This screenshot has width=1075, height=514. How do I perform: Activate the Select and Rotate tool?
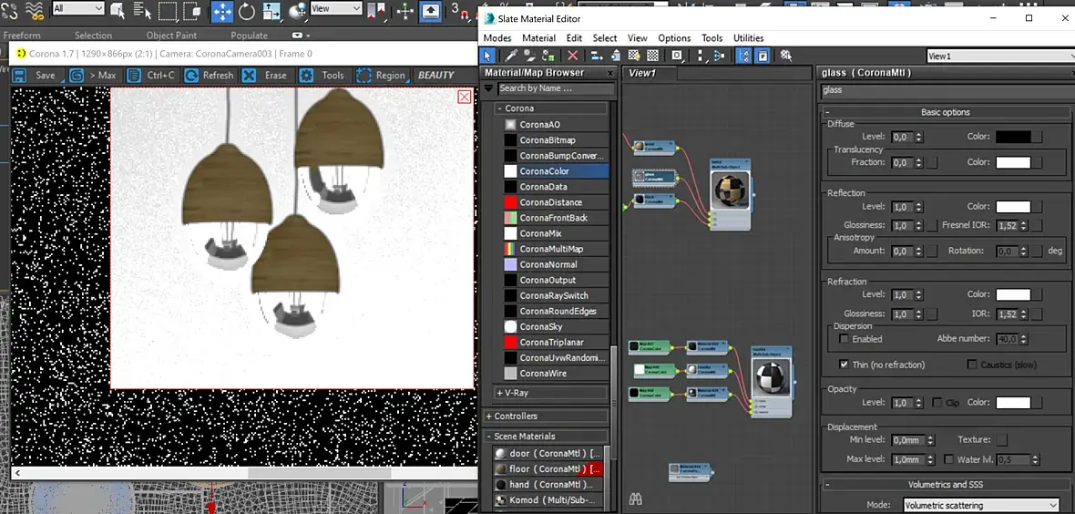click(248, 11)
